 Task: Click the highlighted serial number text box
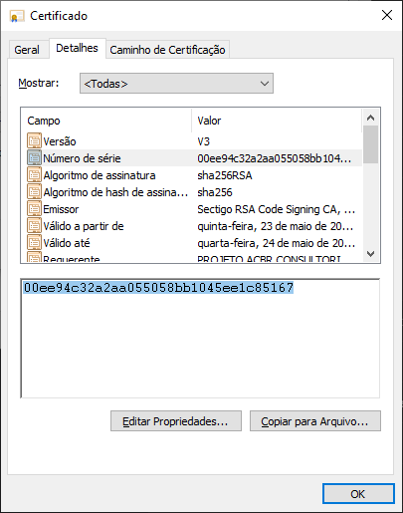200,338
